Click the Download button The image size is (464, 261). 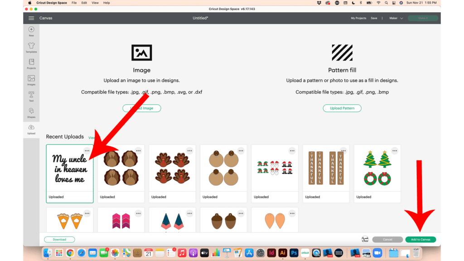[x=59, y=239]
